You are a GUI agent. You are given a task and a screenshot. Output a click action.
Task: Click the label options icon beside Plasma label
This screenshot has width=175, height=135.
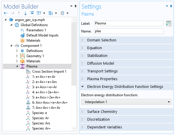tap(169, 23)
